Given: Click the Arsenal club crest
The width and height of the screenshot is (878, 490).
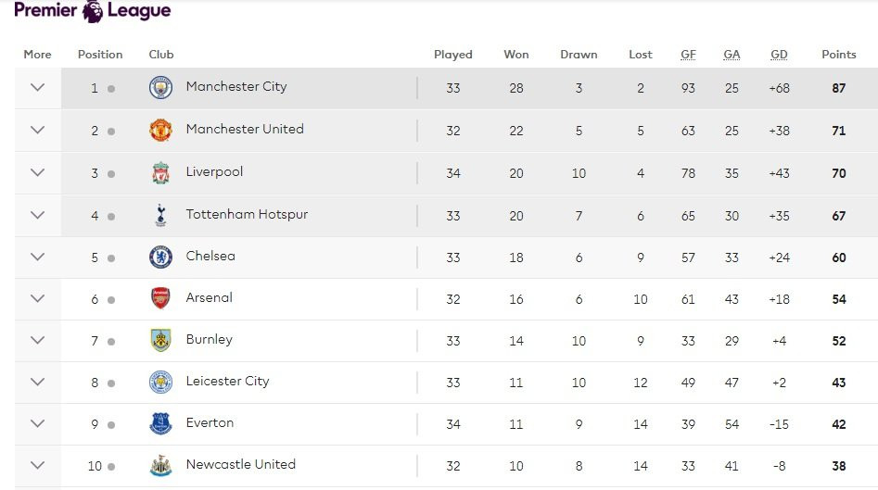Looking at the screenshot, I should click(x=161, y=298).
